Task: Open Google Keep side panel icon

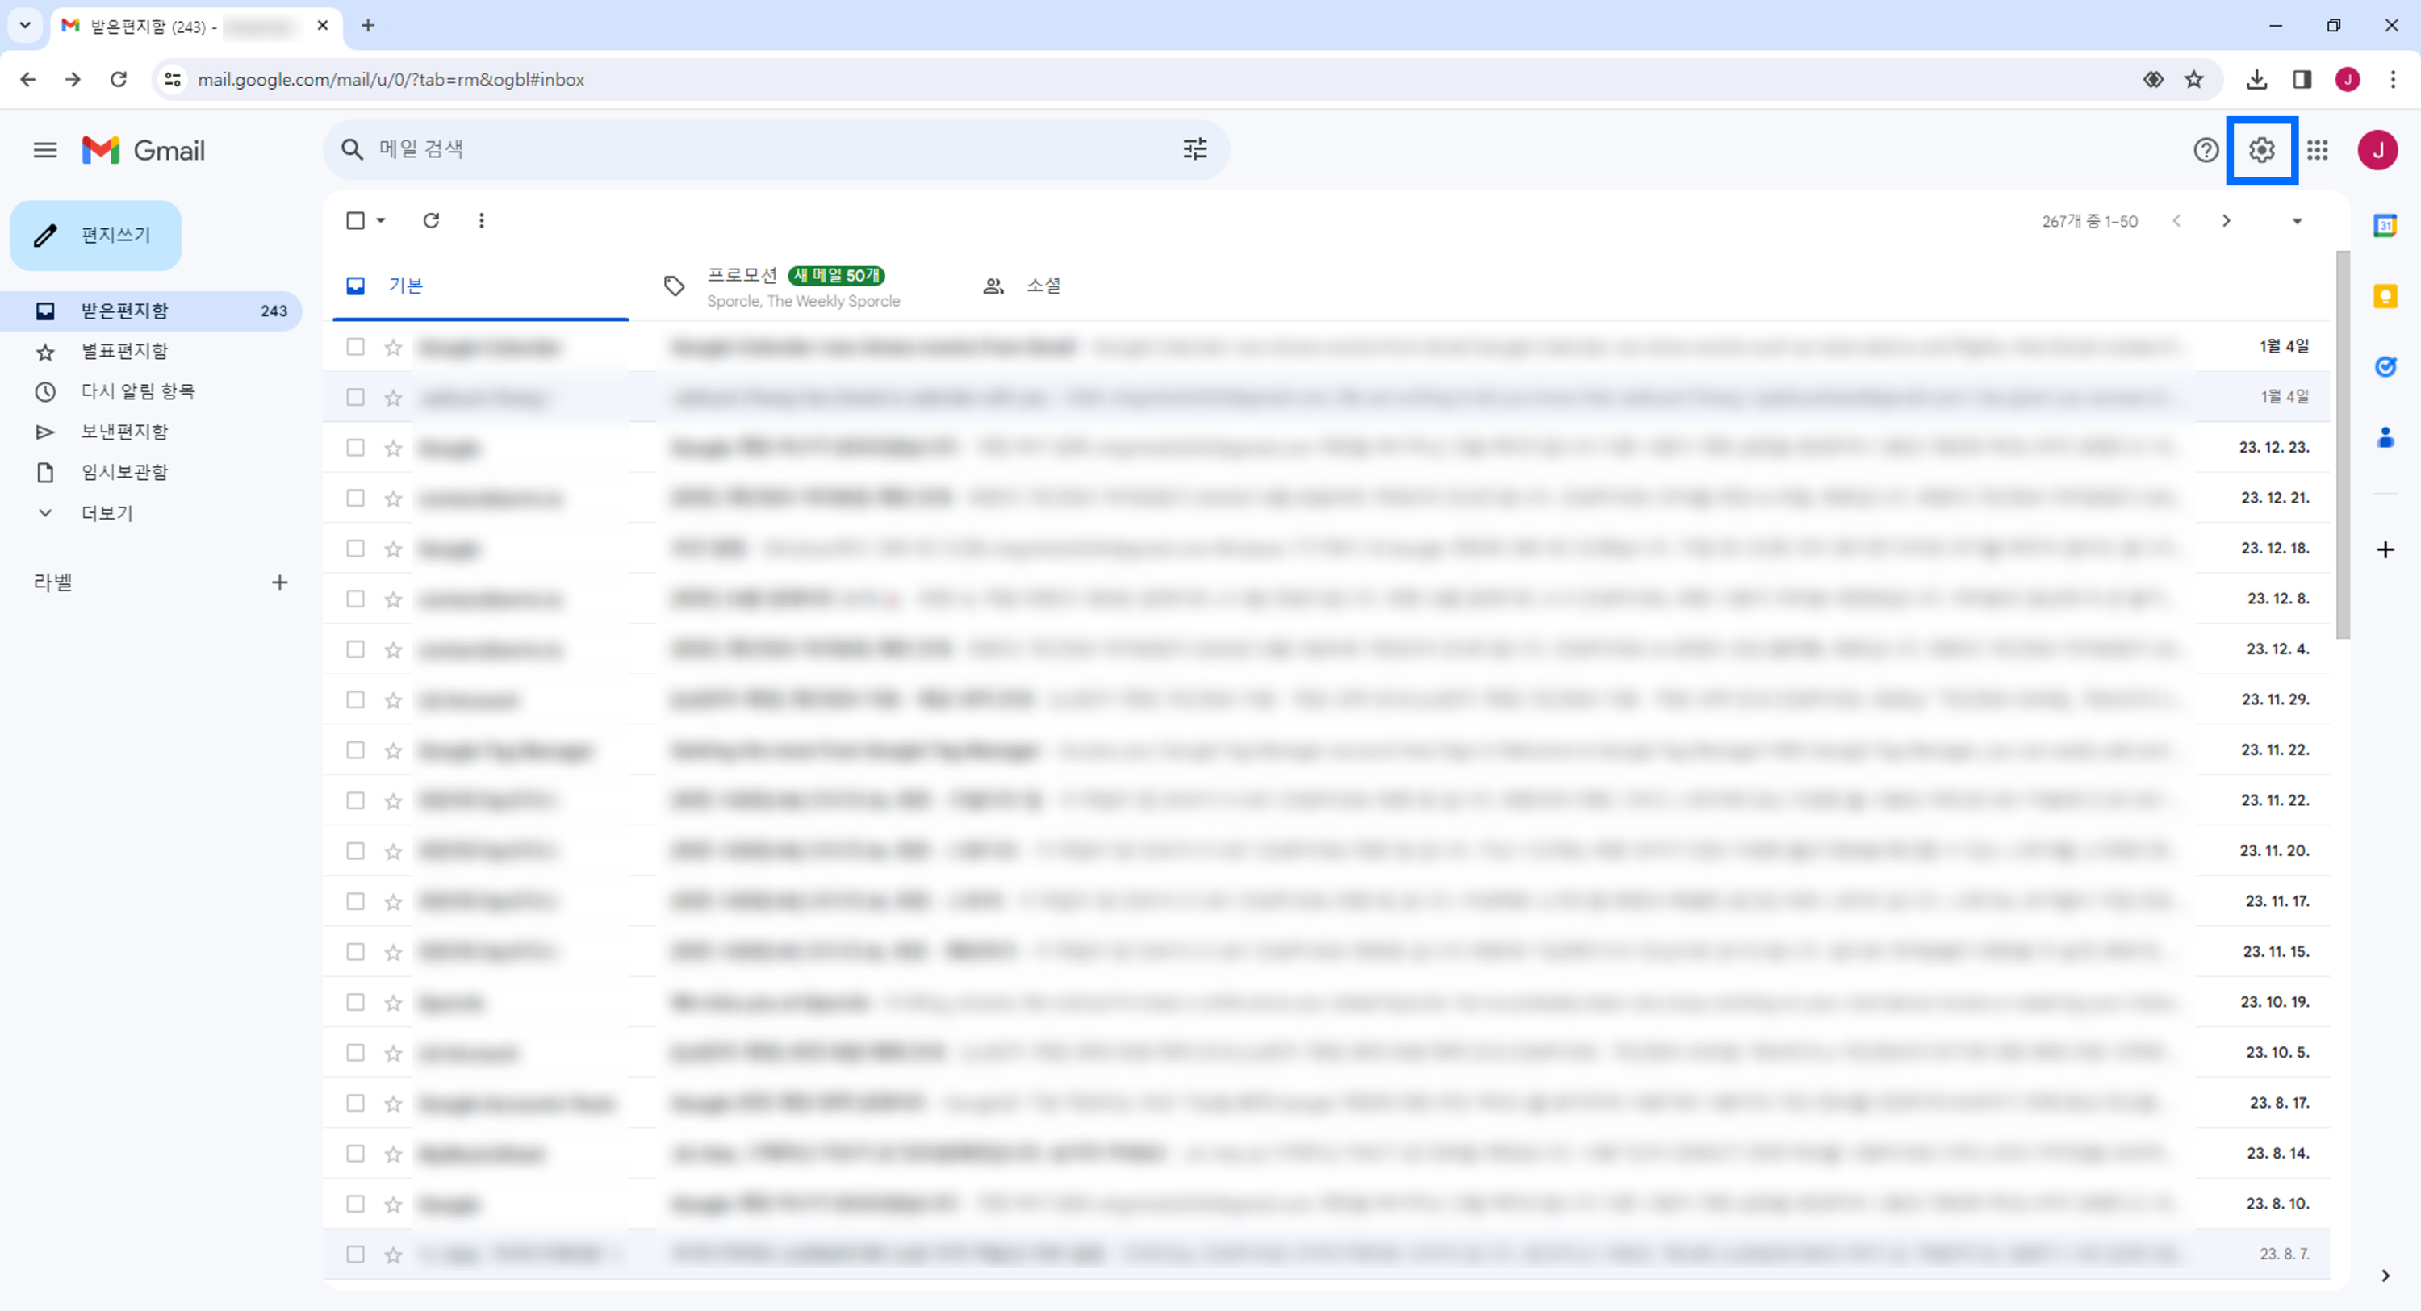Action: (x=2385, y=297)
